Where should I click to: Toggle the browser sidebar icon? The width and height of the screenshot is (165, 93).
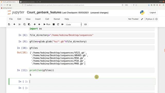click(x=154, y=5)
